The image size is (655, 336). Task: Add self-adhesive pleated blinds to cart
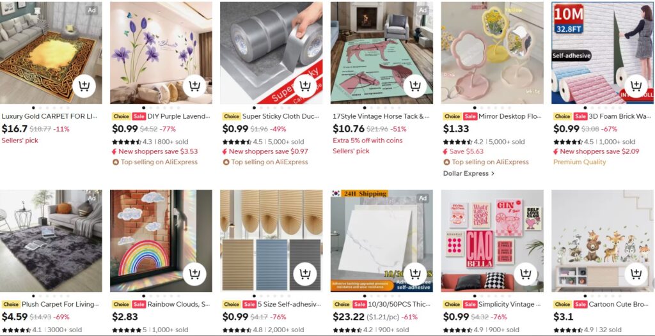304,274
